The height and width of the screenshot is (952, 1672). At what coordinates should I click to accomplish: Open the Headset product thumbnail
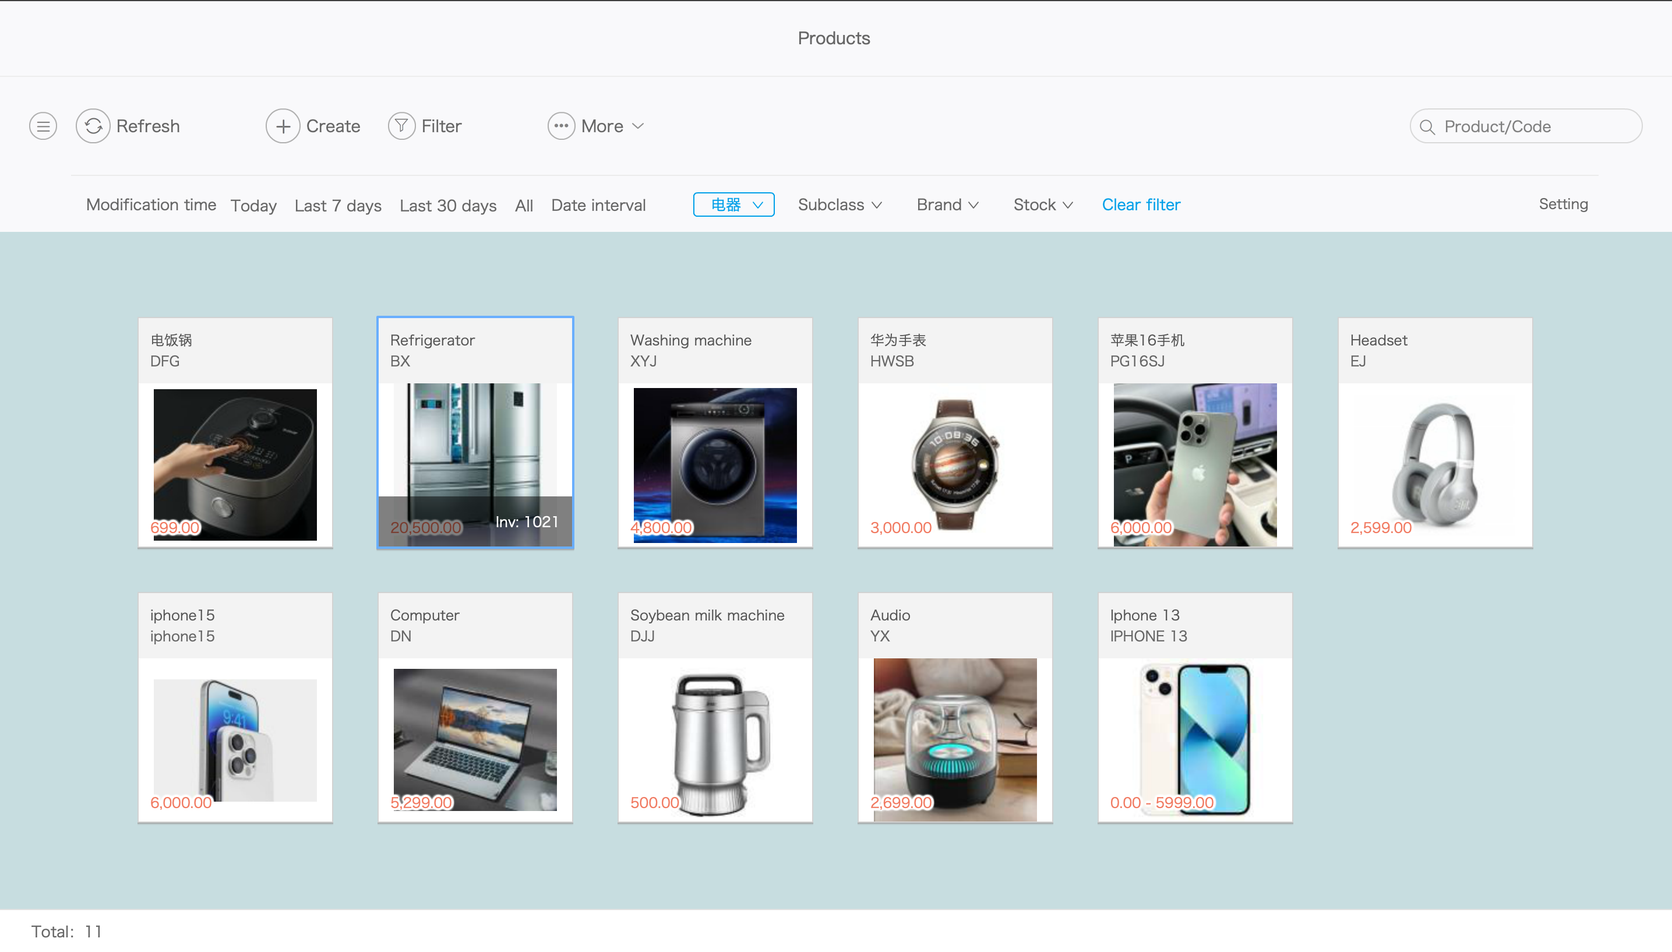tap(1435, 464)
